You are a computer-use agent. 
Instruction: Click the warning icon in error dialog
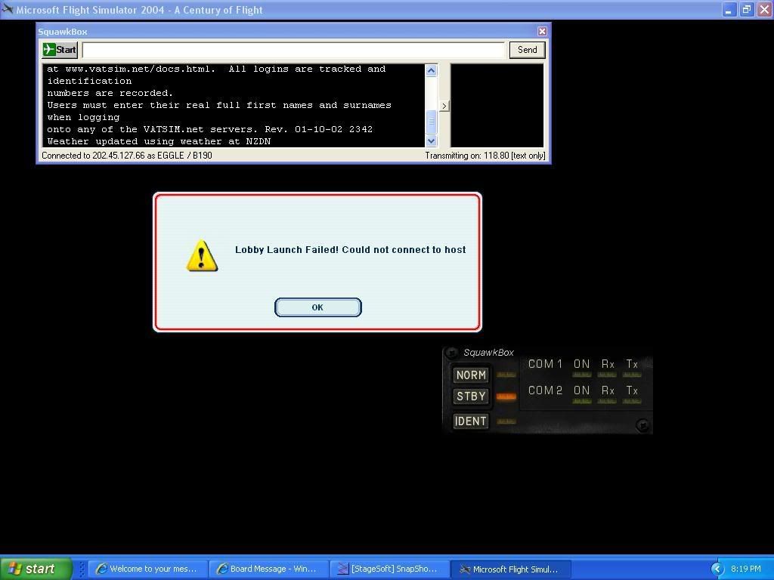(x=202, y=256)
